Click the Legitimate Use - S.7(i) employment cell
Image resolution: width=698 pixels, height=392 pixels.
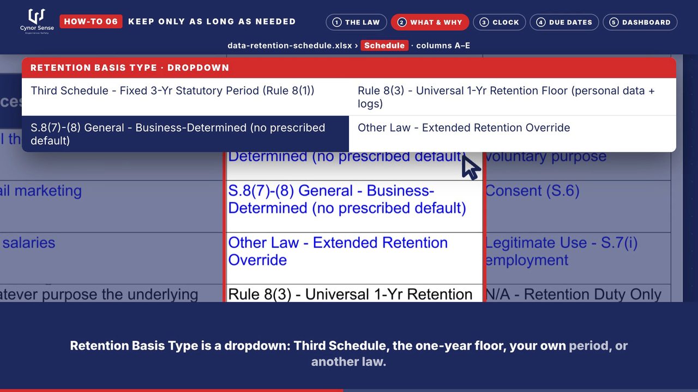pyautogui.click(x=577, y=259)
